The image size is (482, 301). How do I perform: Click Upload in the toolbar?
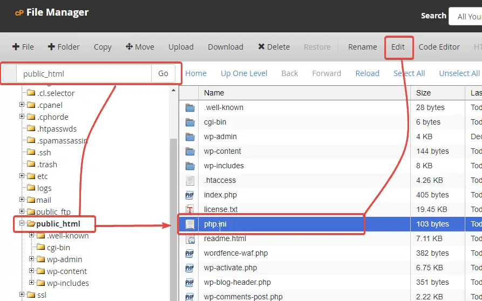(181, 47)
